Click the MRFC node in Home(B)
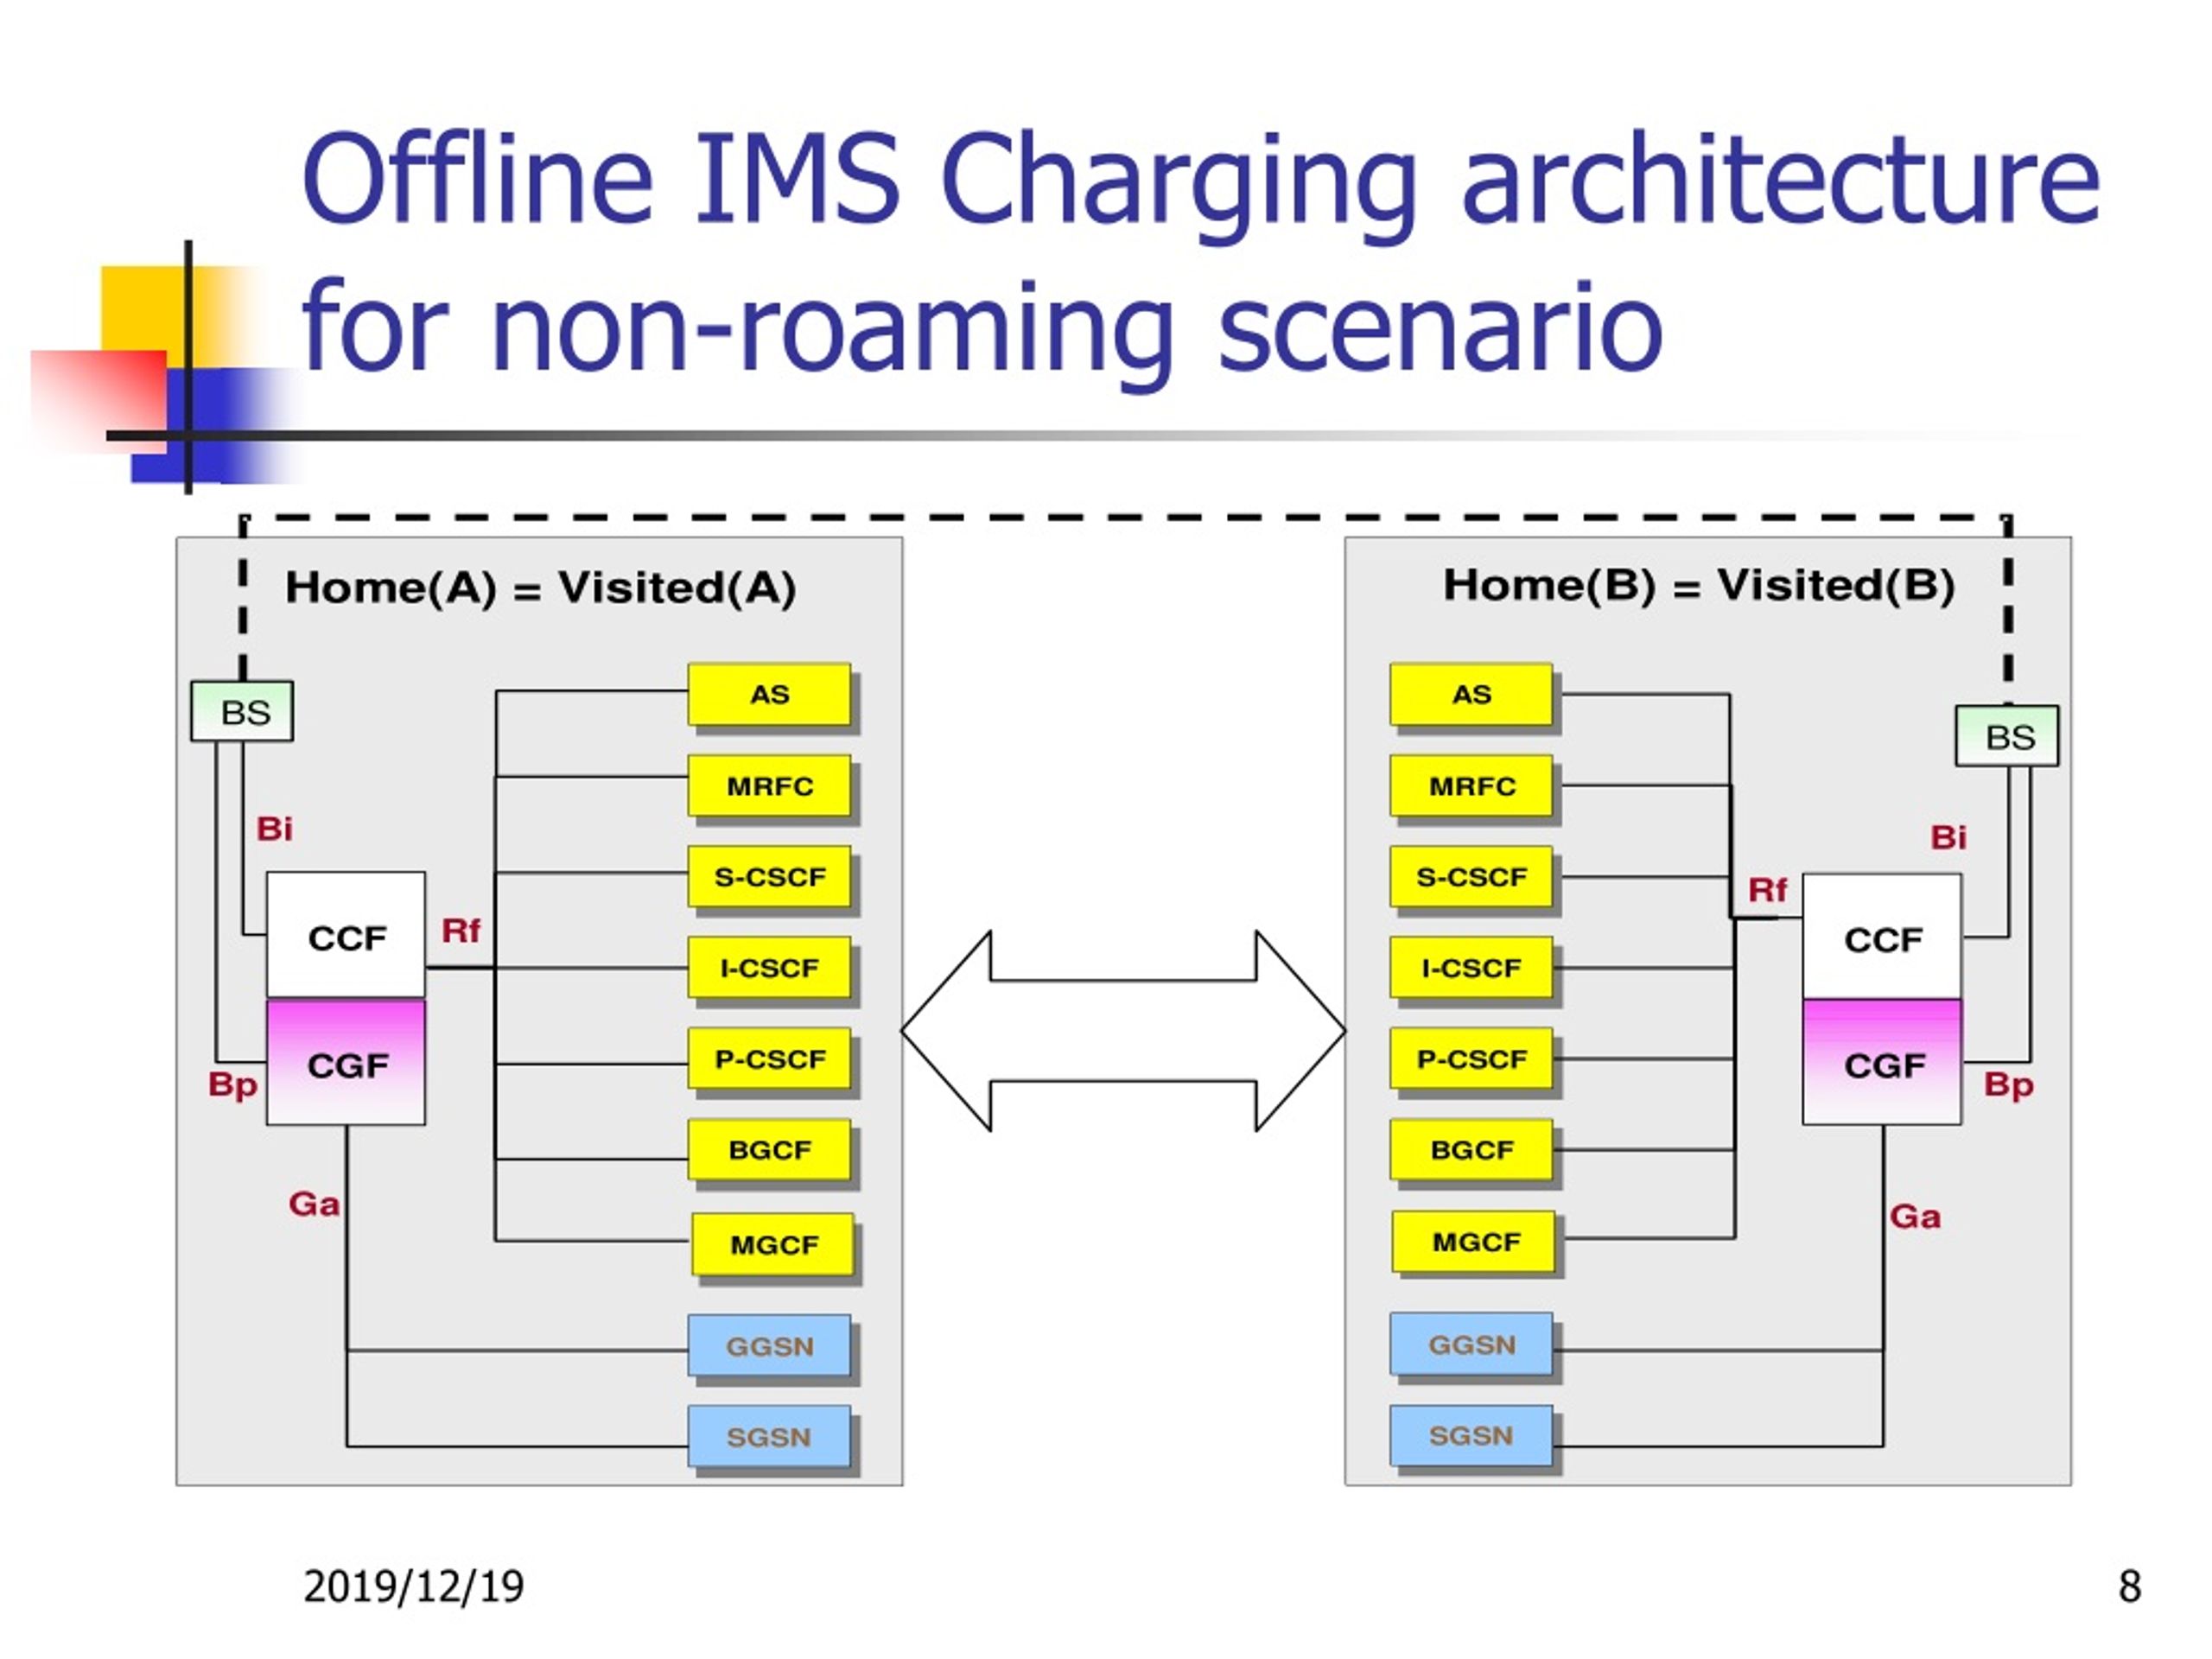2212x1659 pixels. pyautogui.click(x=1471, y=786)
